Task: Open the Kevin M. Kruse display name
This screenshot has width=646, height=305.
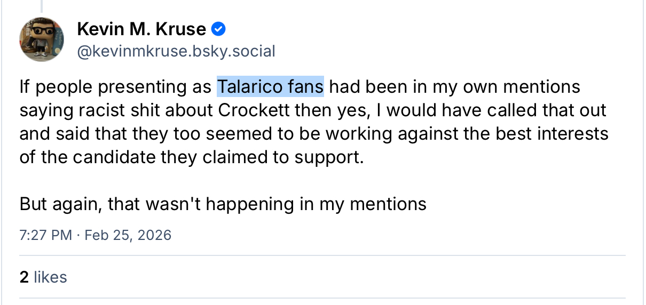Action: pyautogui.click(x=141, y=29)
